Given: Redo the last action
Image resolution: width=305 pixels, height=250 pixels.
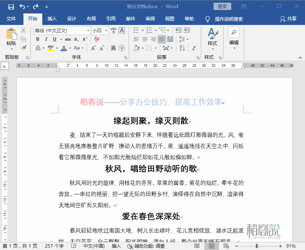Looking at the screenshot, I should (x=36, y=7).
